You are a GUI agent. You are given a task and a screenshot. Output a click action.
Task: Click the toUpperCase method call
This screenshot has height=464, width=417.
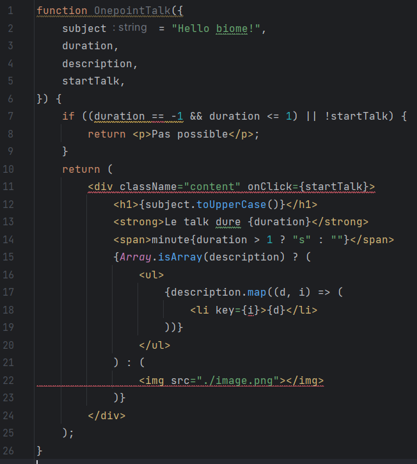pyautogui.click(x=232, y=205)
